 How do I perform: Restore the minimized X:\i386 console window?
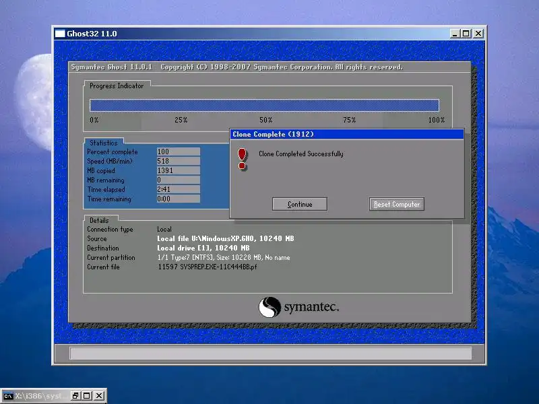click(x=75, y=396)
